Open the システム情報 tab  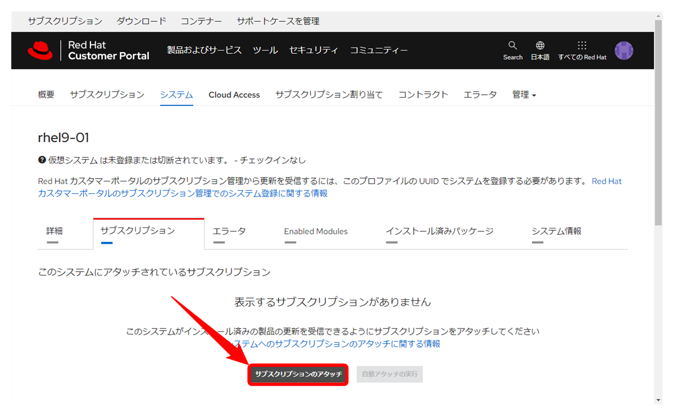pos(556,231)
